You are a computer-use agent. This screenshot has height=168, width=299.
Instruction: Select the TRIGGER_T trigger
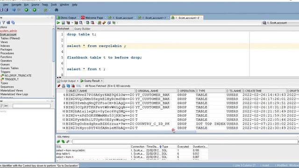12,79
